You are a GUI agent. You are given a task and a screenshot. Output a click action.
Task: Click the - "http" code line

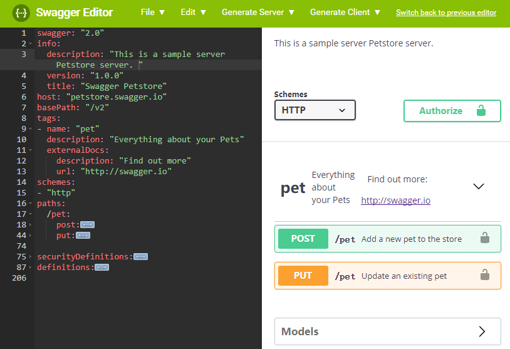[56, 193]
